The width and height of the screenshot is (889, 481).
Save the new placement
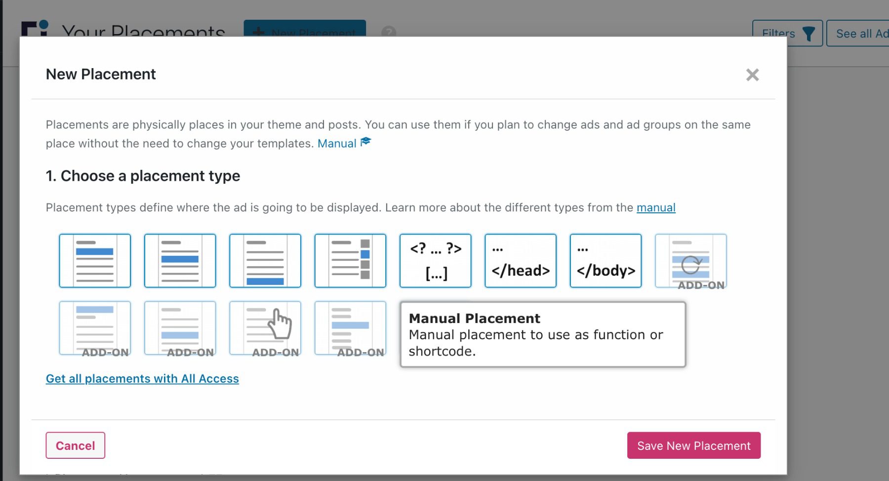point(693,445)
